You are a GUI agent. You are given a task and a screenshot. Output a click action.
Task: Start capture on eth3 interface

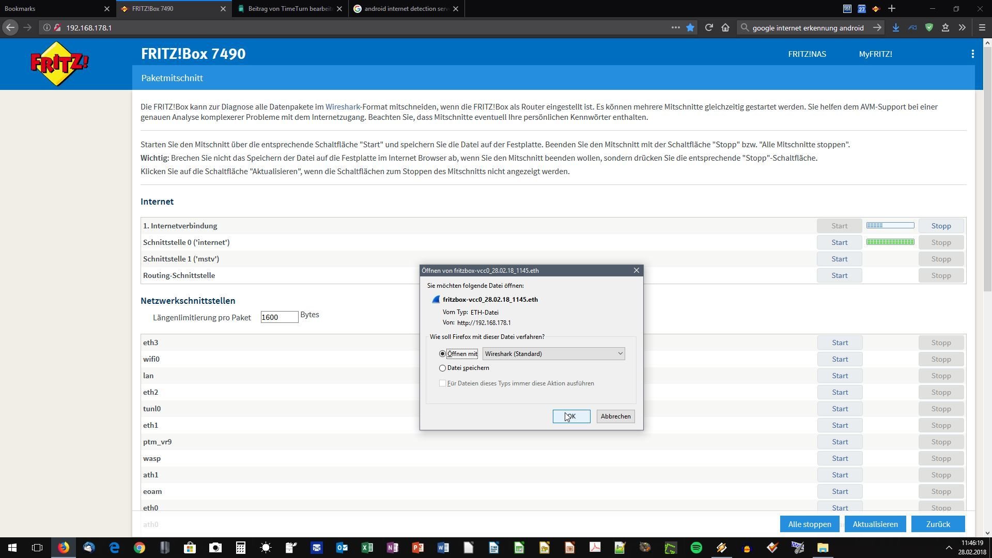pos(840,343)
